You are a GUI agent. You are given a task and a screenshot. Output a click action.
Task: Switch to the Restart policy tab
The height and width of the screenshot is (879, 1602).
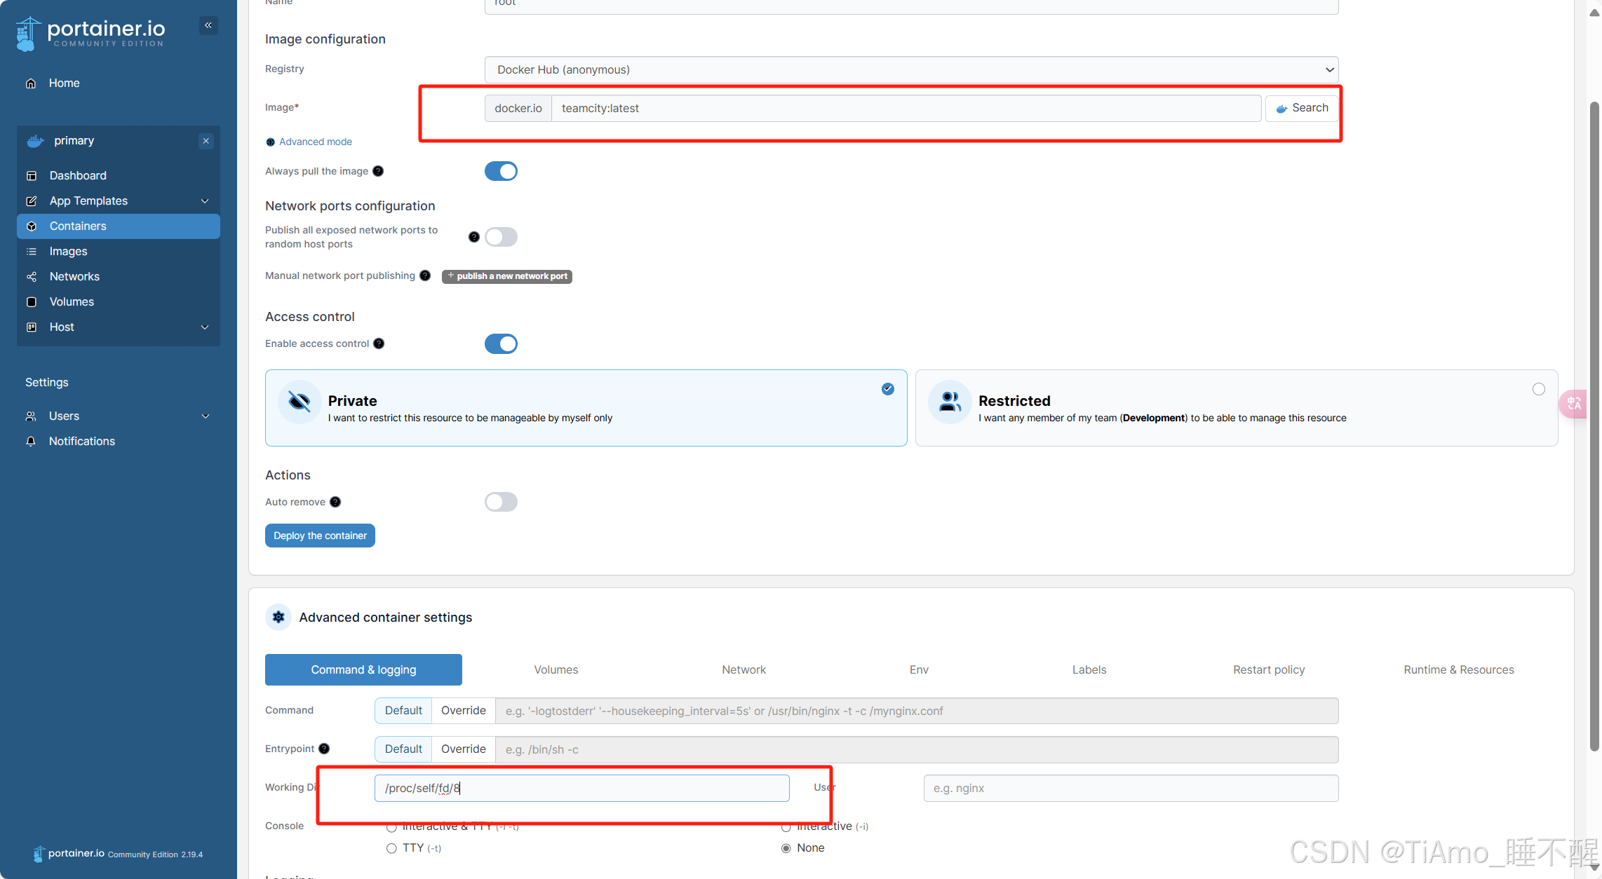click(x=1269, y=669)
